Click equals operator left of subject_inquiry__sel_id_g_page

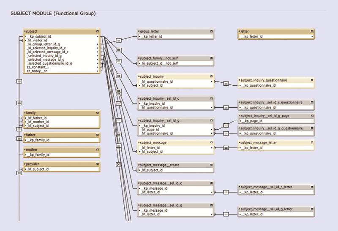[x=226, y=125]
